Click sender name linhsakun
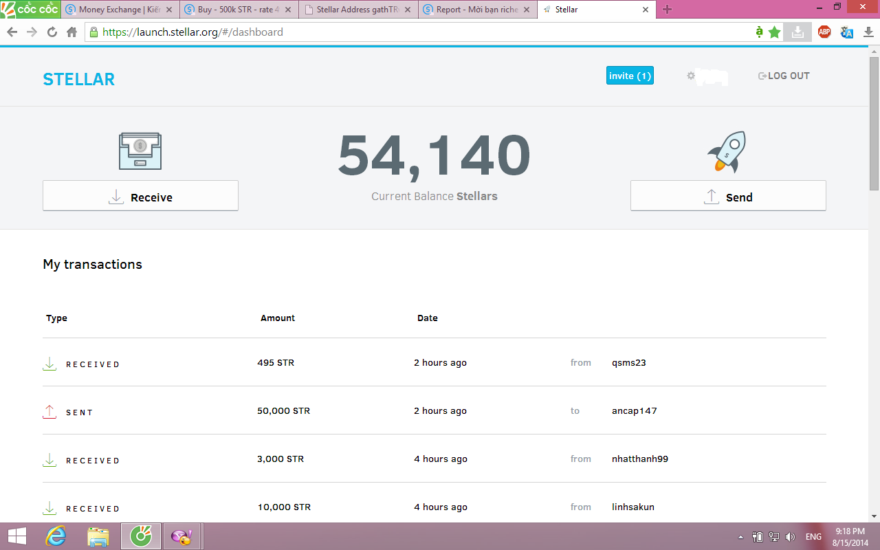880x550 pixels. point(633,507)
